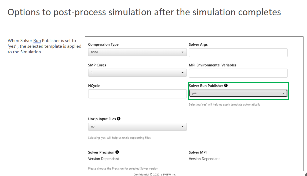Click the NCycle label
Image resolution: width=307 pixels, height=176 pixels.
[94, 86]
